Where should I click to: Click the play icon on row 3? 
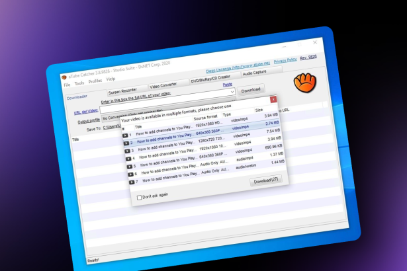click(127, 151)
